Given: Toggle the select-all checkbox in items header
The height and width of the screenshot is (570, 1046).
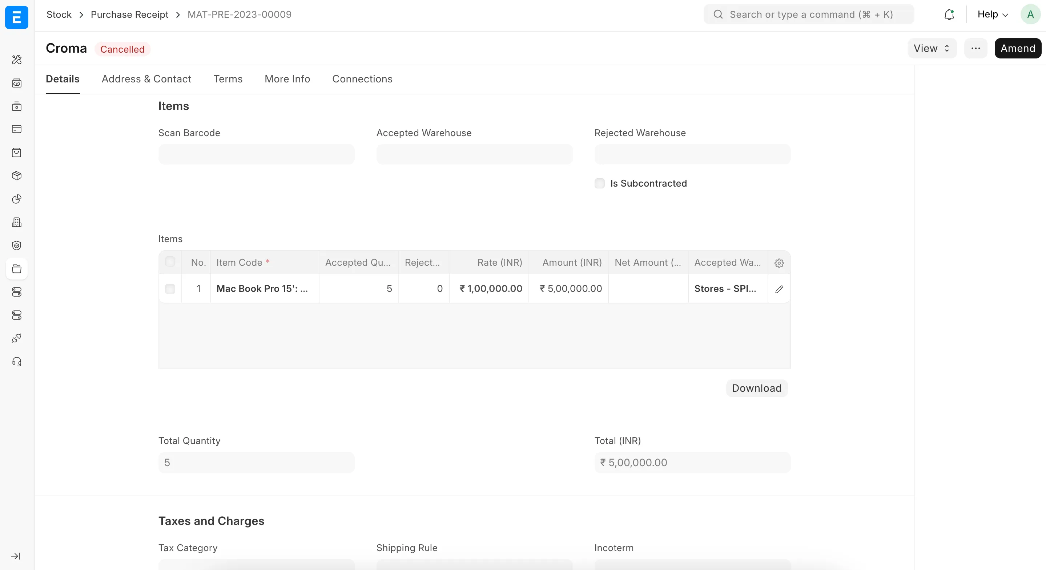Looking at the screenshot, I should click(170, 262).
